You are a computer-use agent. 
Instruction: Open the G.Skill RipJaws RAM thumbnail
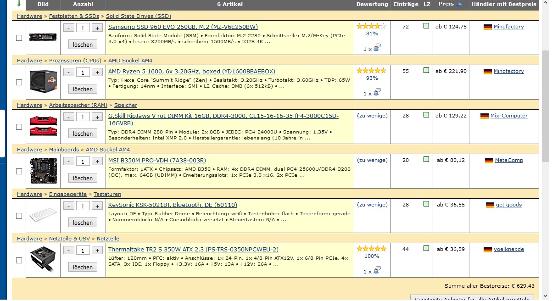pos(43,127)
